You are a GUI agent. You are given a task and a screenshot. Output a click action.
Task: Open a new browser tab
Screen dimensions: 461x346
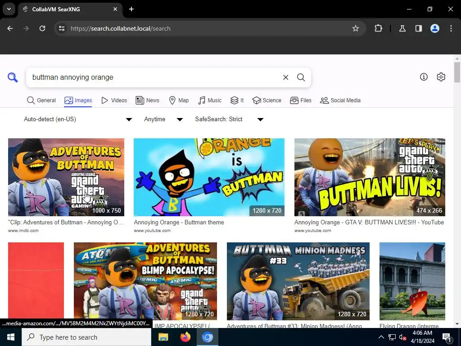point(131,9)
